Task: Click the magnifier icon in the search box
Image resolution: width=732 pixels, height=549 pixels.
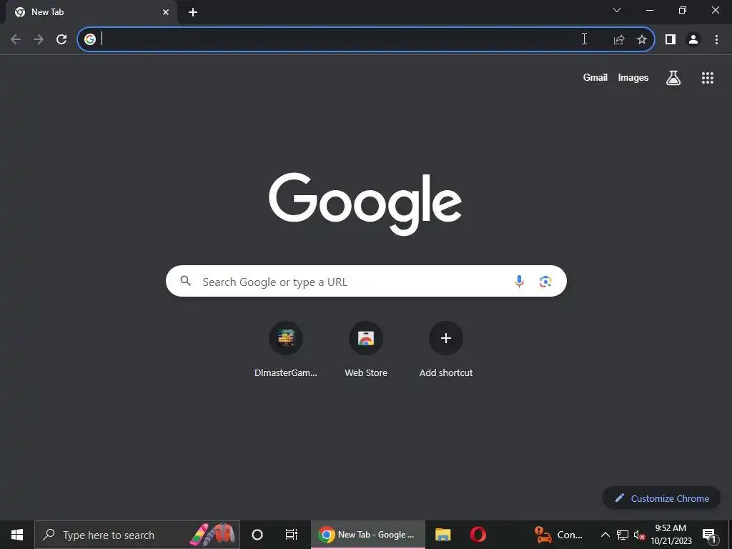Action: coord(186,280)
